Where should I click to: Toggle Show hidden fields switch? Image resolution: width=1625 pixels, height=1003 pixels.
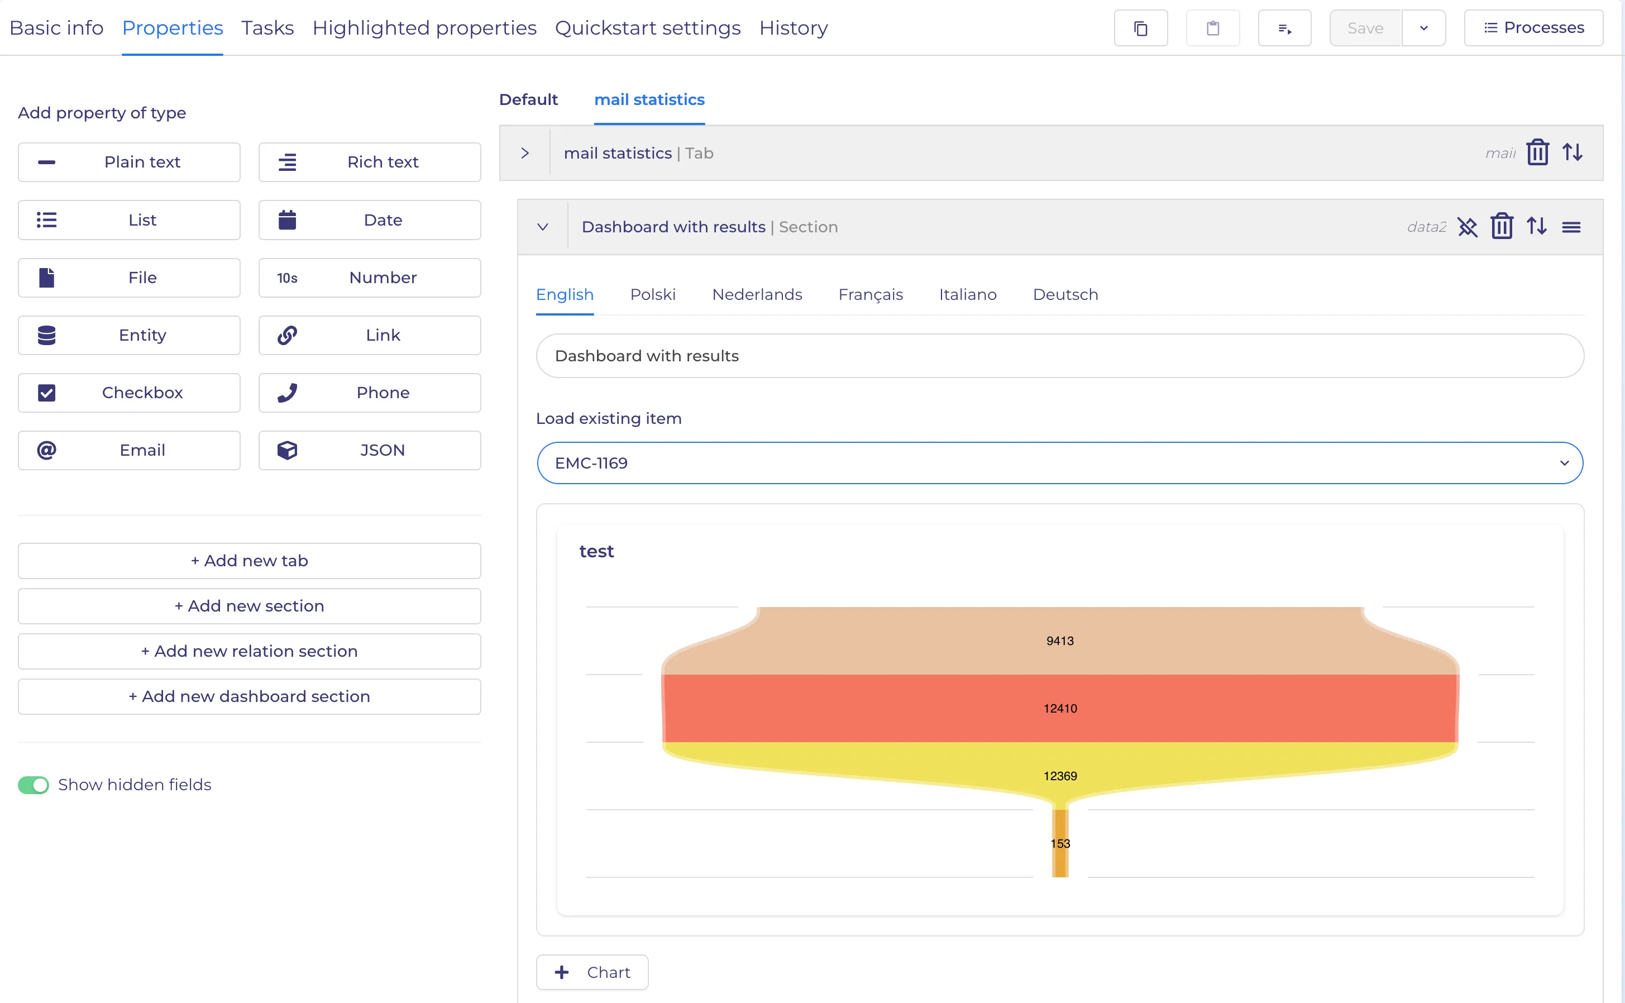[x=33, y=785]
